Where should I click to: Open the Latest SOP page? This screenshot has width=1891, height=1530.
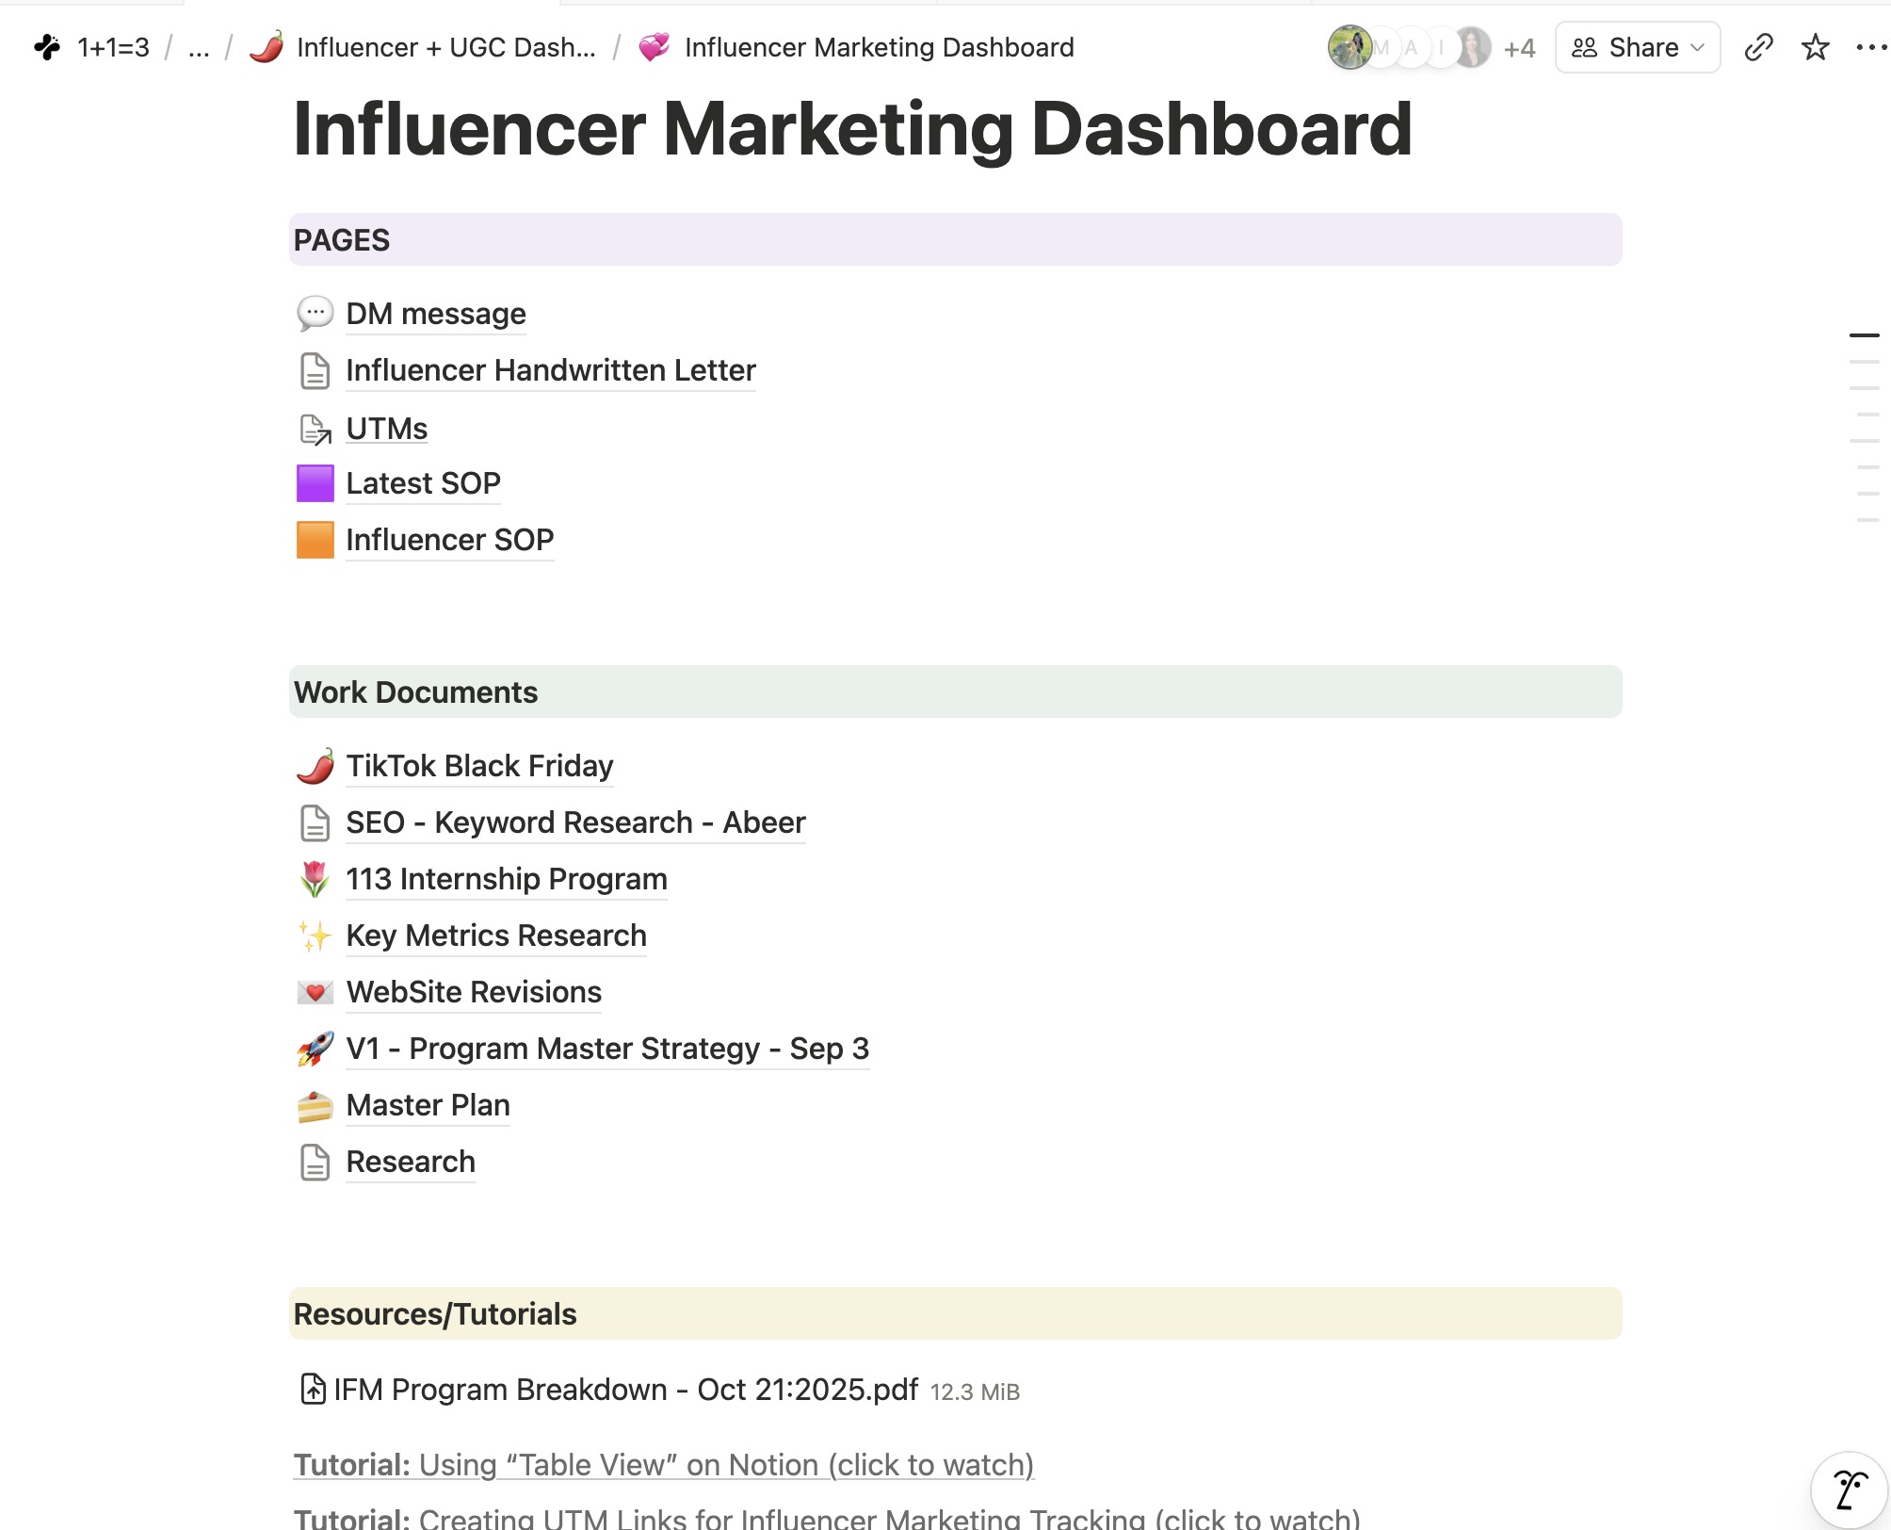click(x=423, y=483)
